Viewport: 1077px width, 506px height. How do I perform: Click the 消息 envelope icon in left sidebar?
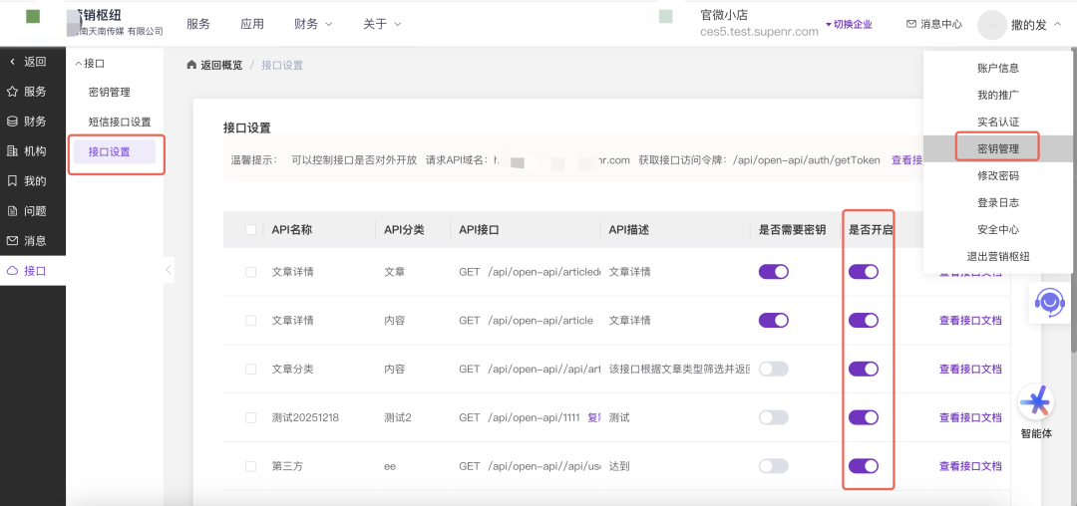[x=13, y=241]
